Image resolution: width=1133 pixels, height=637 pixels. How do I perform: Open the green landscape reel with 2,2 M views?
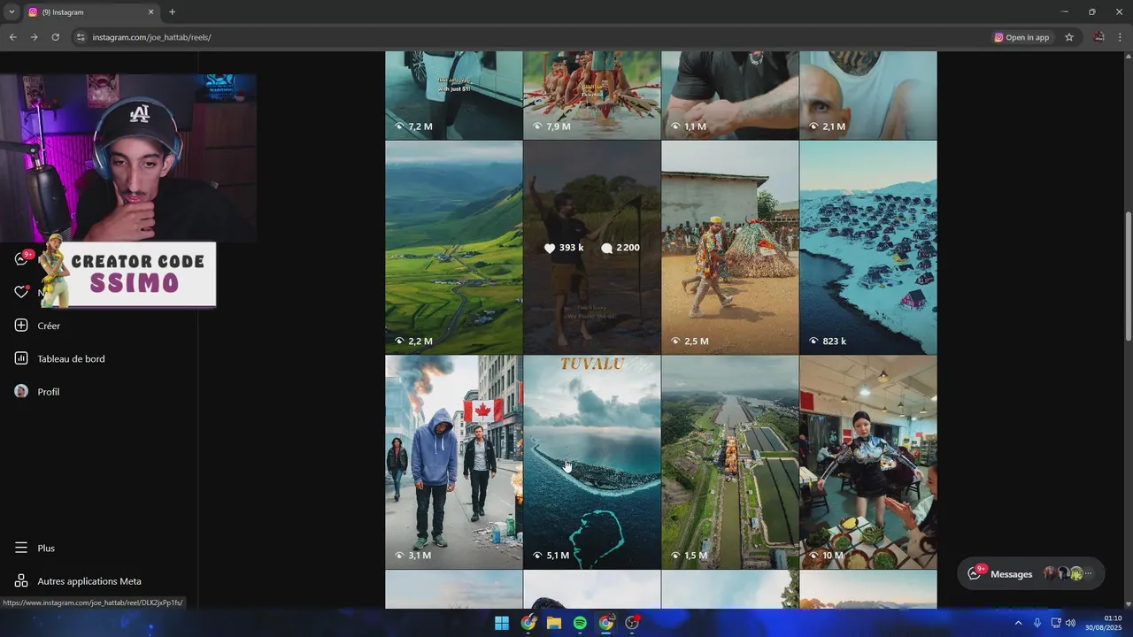coord(453,248)
